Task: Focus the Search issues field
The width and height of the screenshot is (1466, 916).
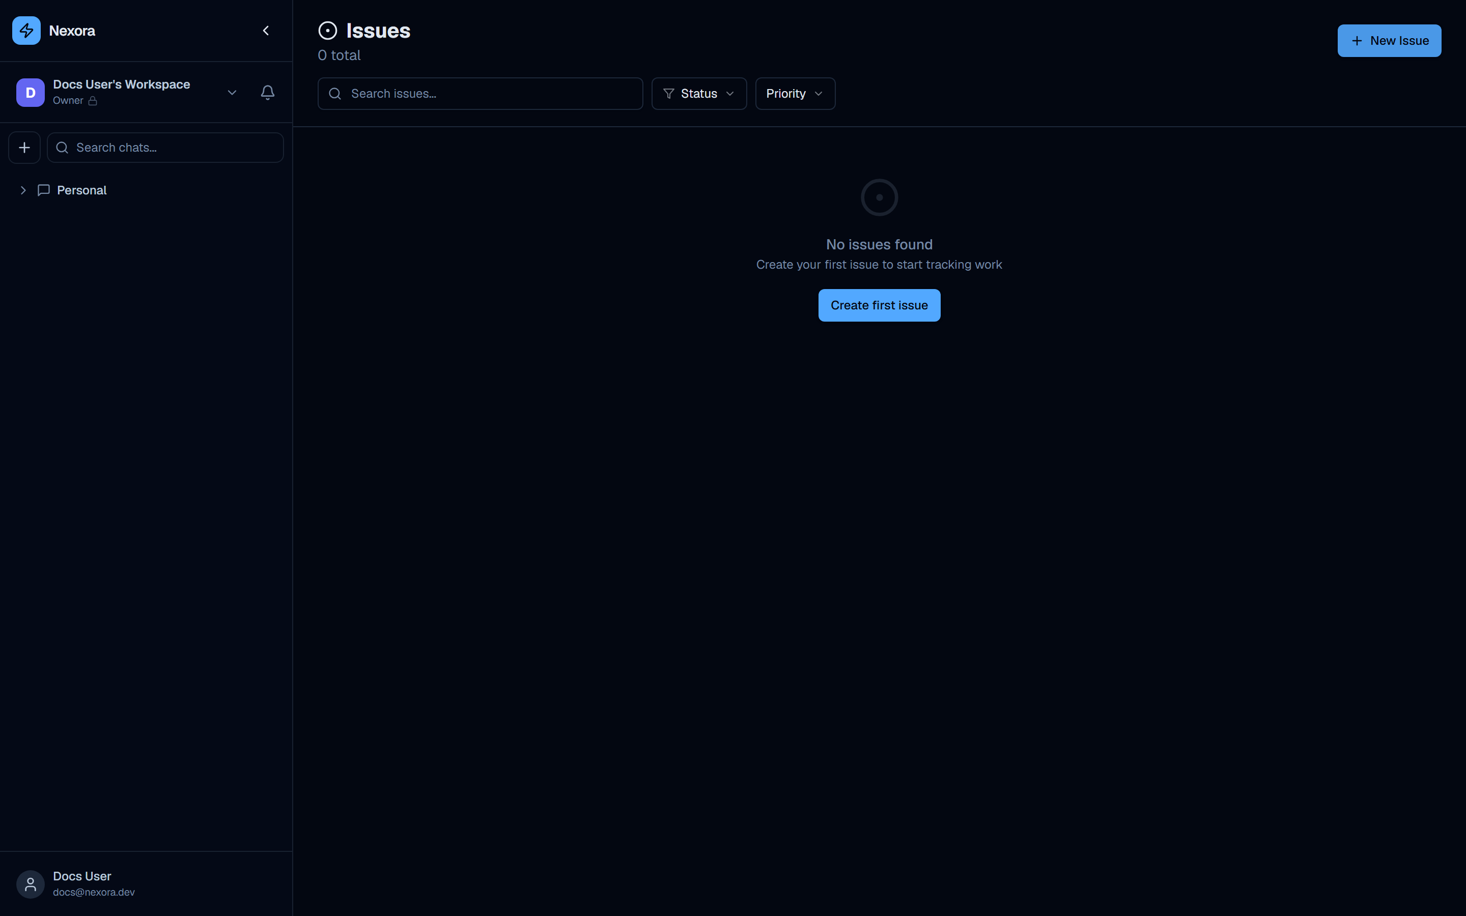Action: (481, 94)
